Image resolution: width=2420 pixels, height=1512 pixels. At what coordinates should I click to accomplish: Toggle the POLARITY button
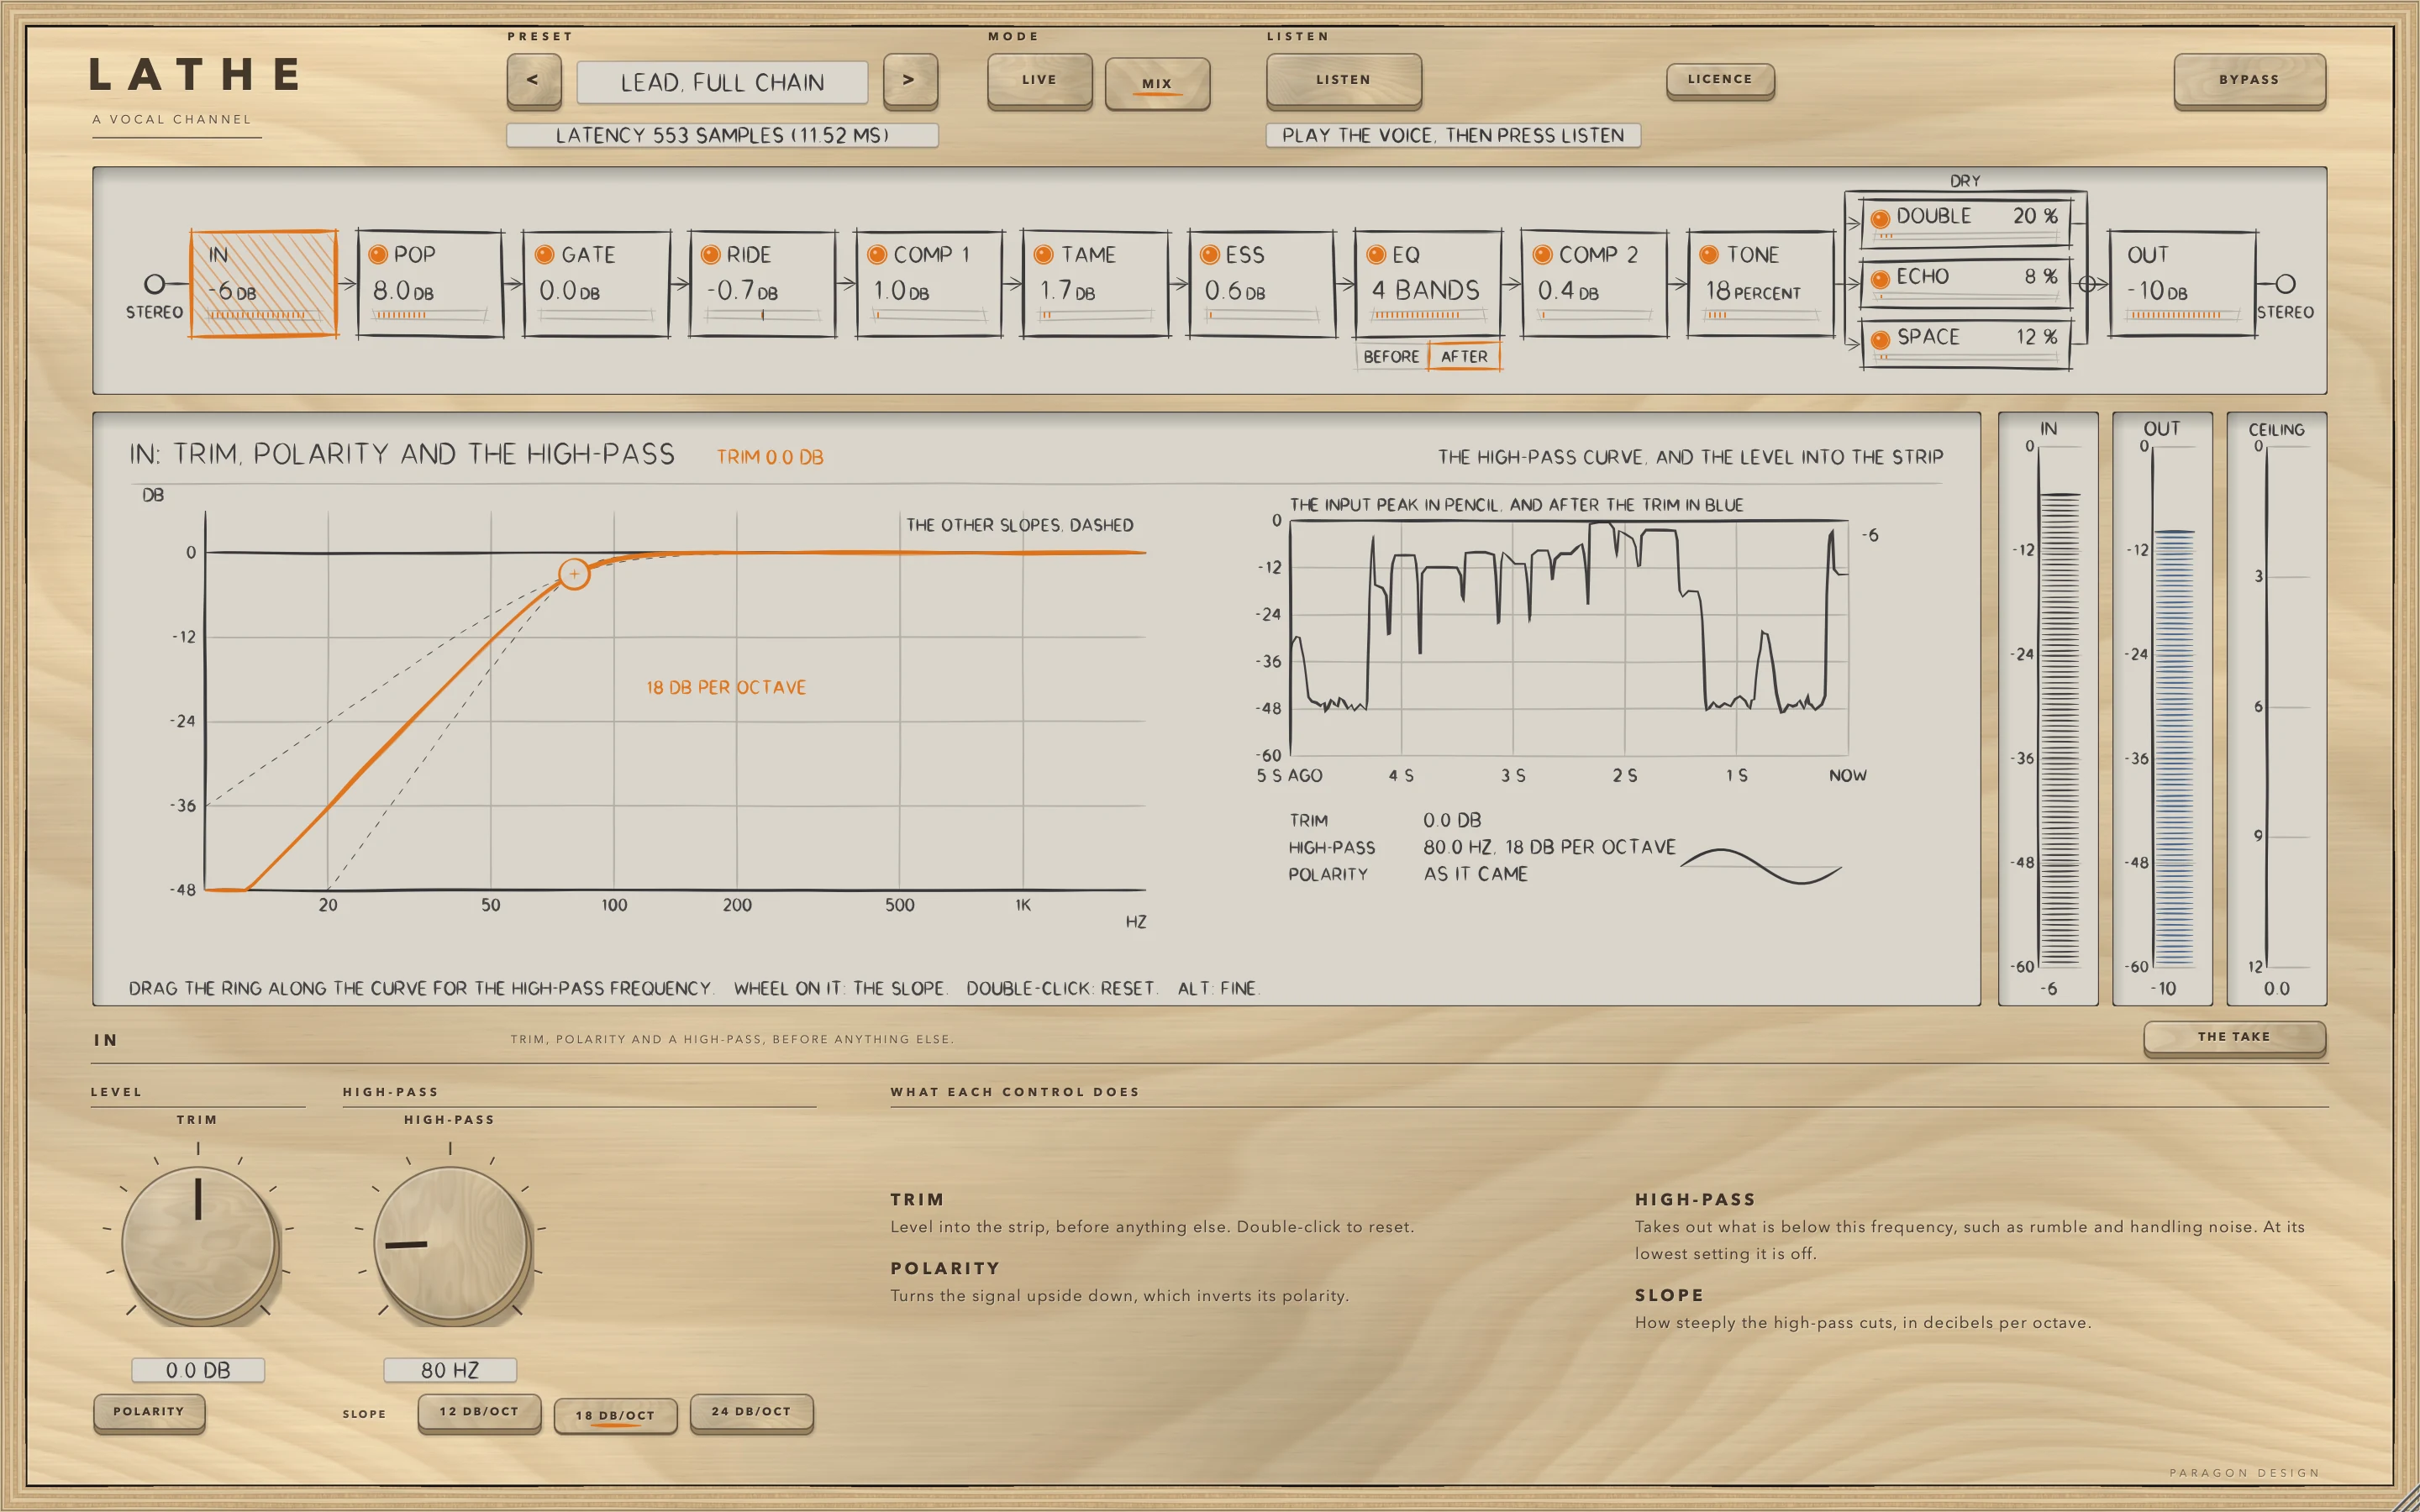149,1412
